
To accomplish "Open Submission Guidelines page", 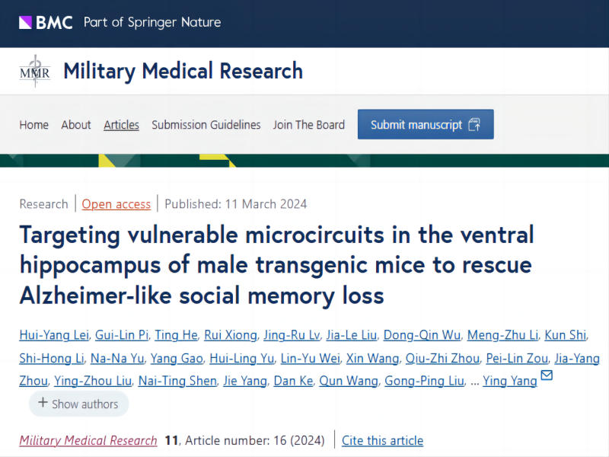I will coord(206,125).
